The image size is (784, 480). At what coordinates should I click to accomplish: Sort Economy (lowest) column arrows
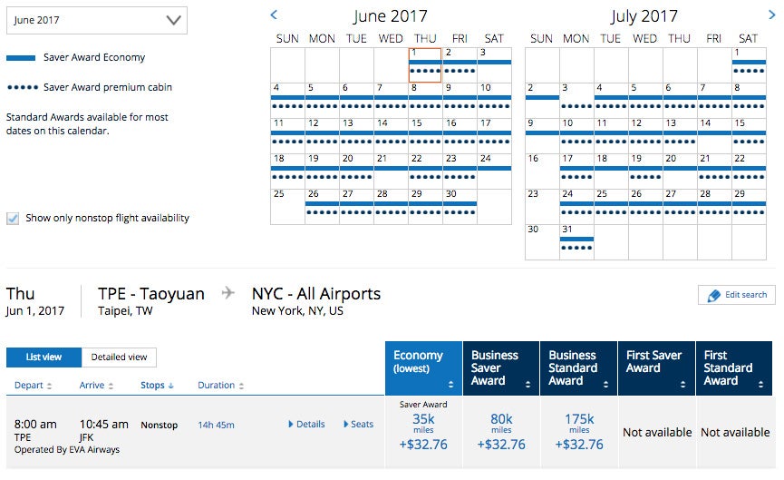[x=450, y=385]
